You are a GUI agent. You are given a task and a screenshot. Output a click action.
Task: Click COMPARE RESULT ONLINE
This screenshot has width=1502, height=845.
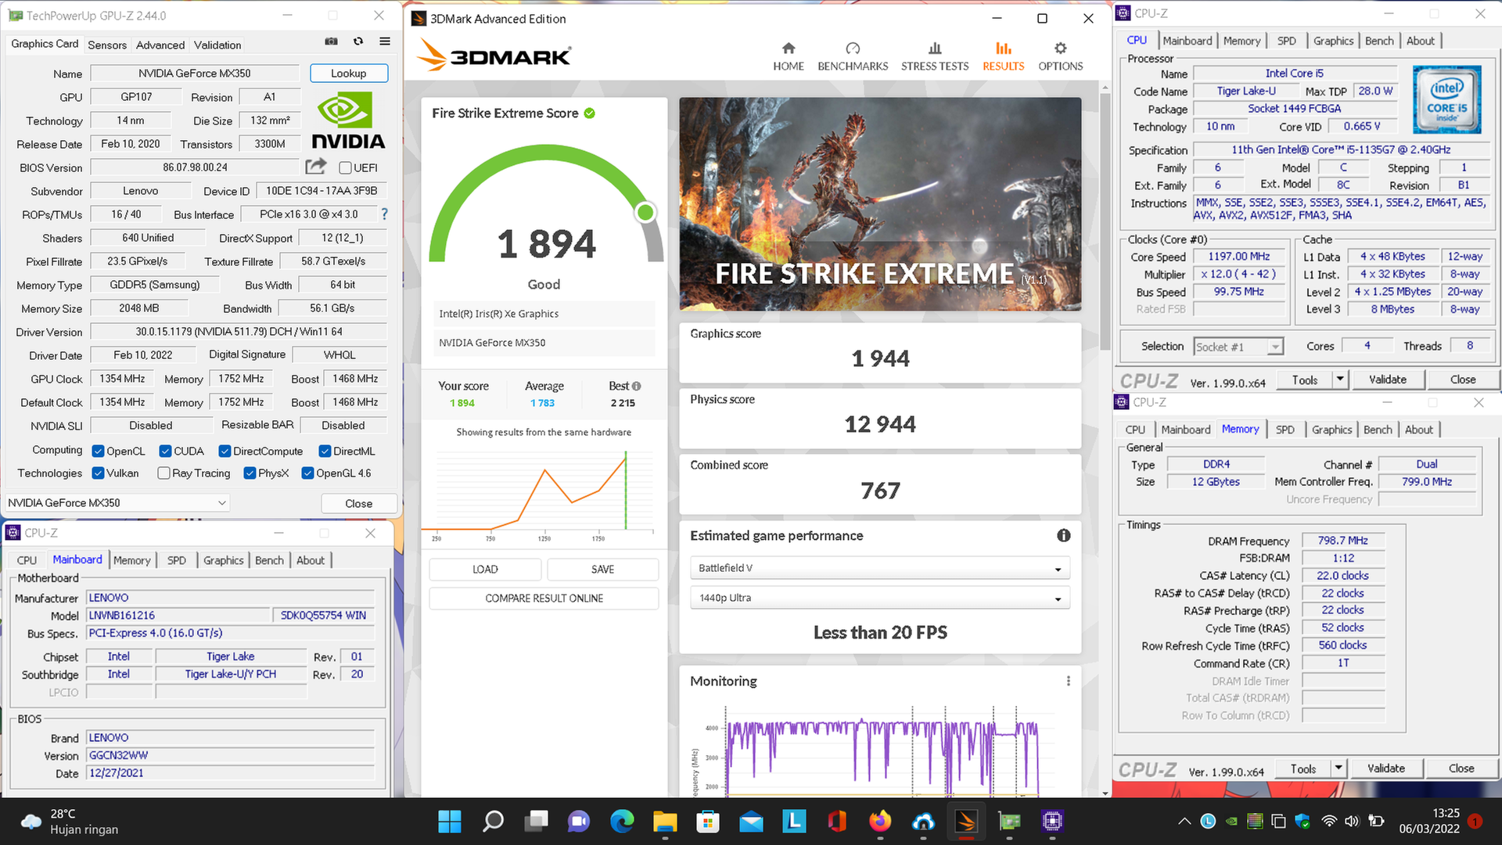coord(544,599)
